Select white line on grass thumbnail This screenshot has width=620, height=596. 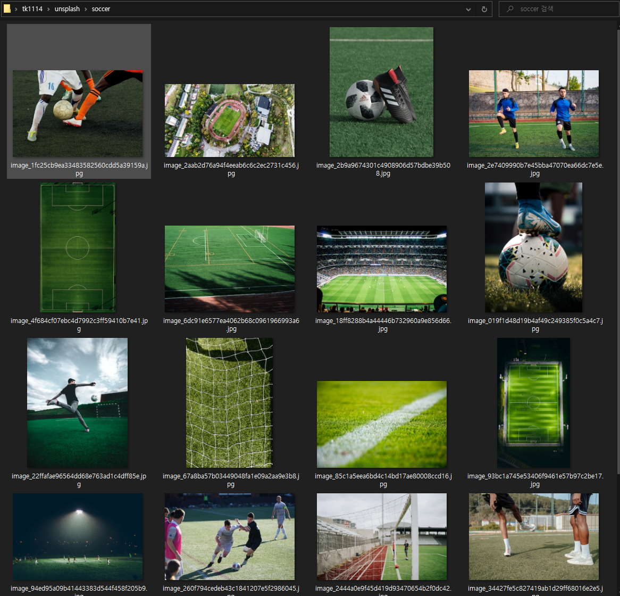pos(382,424)
